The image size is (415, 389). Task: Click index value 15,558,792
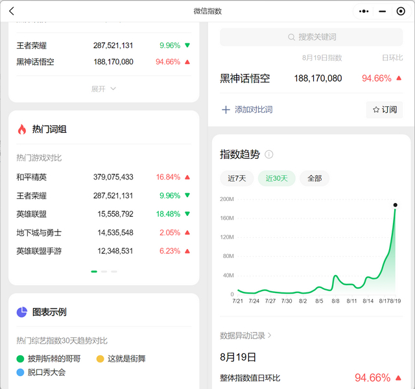[x=115, y=214]
